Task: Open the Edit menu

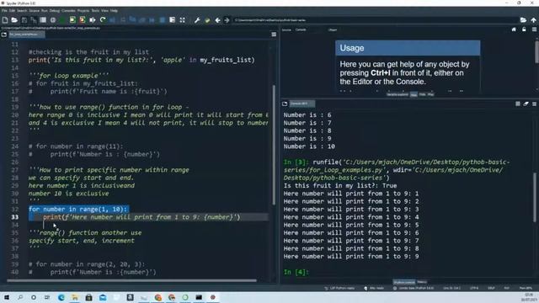Action: pyautogui.click(x=12, y=11)
